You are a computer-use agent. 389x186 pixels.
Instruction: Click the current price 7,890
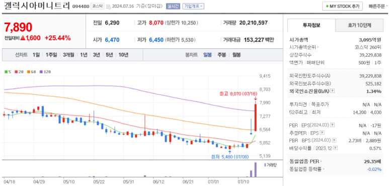(x=18, y=27)
